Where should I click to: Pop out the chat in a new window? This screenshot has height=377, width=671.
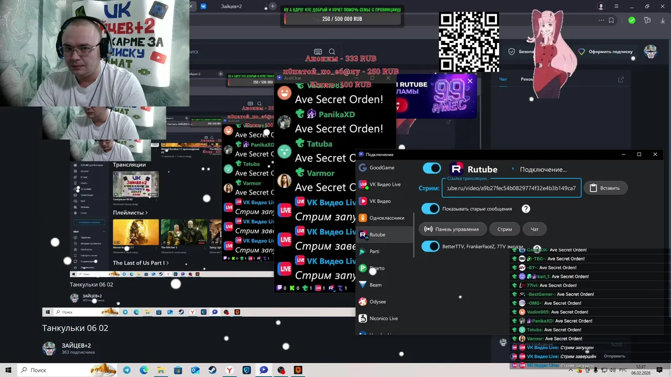(x=621, y=80)
